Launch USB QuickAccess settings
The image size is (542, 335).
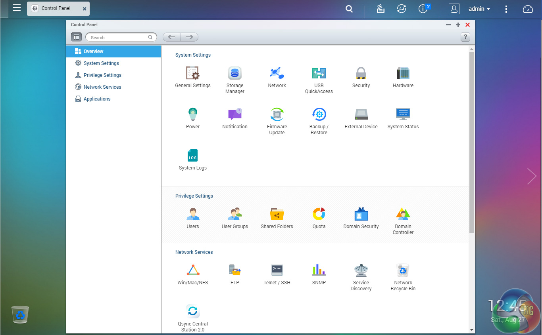coord(319,74)
